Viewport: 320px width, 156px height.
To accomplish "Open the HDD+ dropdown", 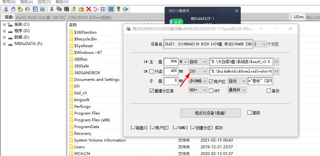I will [198, 90].
